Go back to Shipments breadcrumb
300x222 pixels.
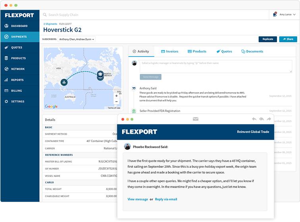[50, 24]
